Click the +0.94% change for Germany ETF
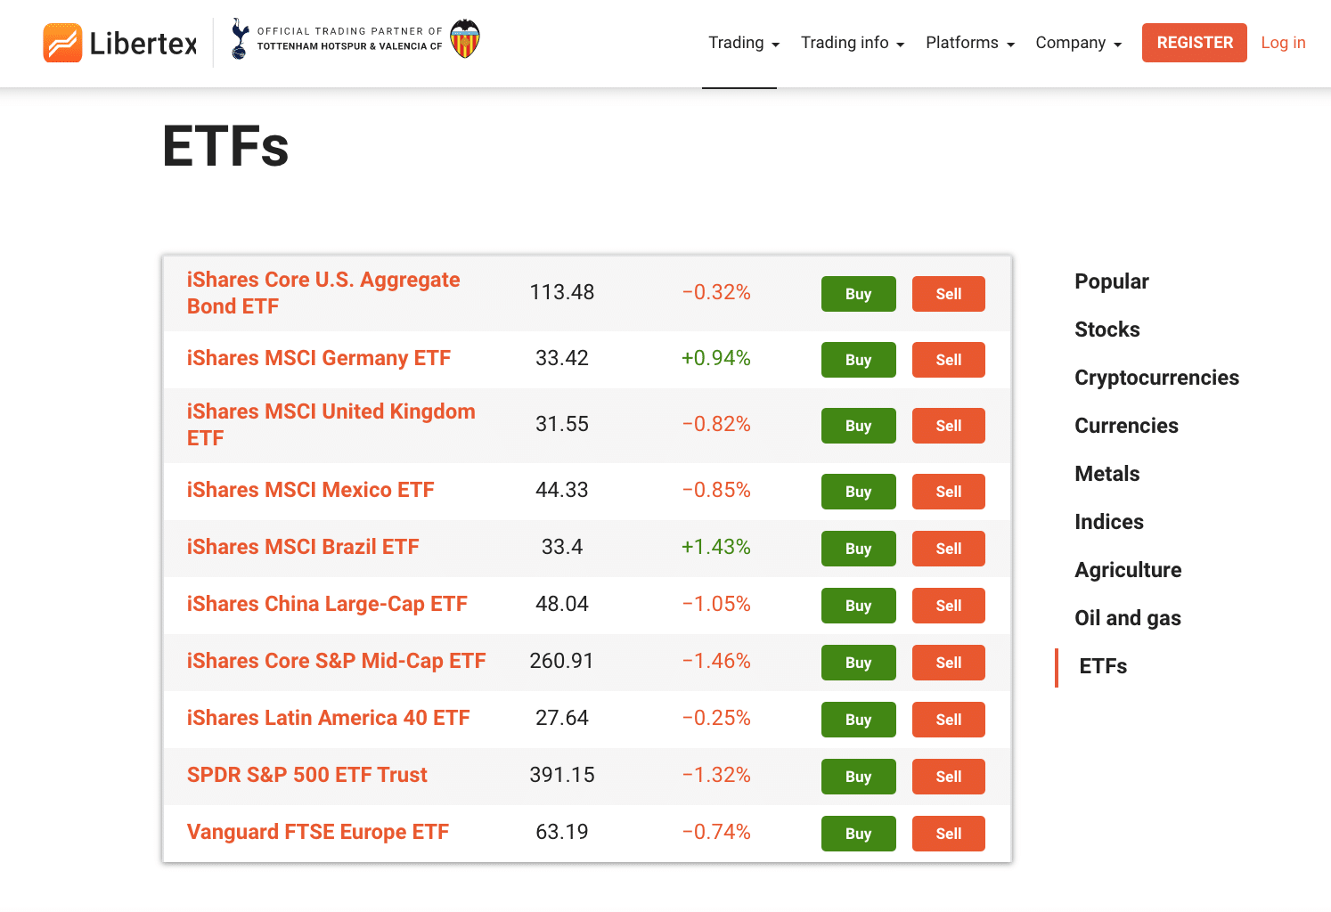The image size is (1331, 912). click(716, 358)
